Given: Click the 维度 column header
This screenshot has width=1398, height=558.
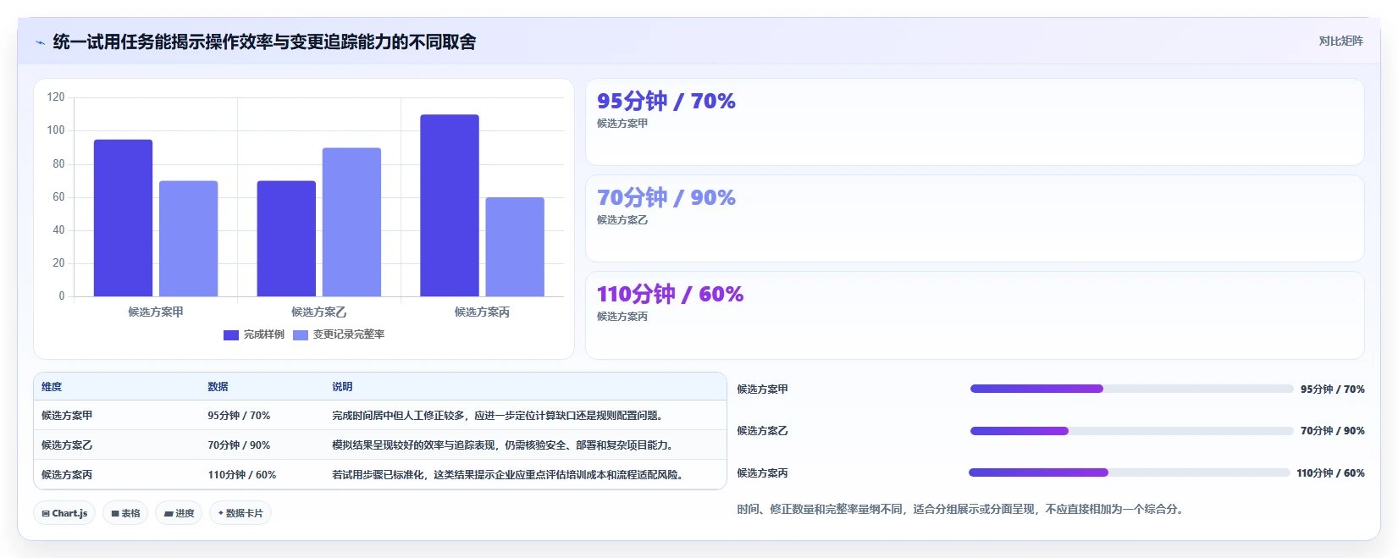Looking at the screenshot, I should [x=52, y=386].
